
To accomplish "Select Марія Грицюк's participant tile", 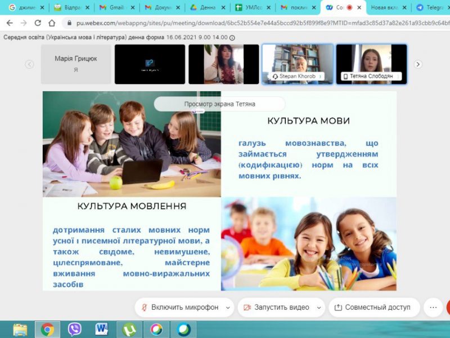I will [76, 64].
